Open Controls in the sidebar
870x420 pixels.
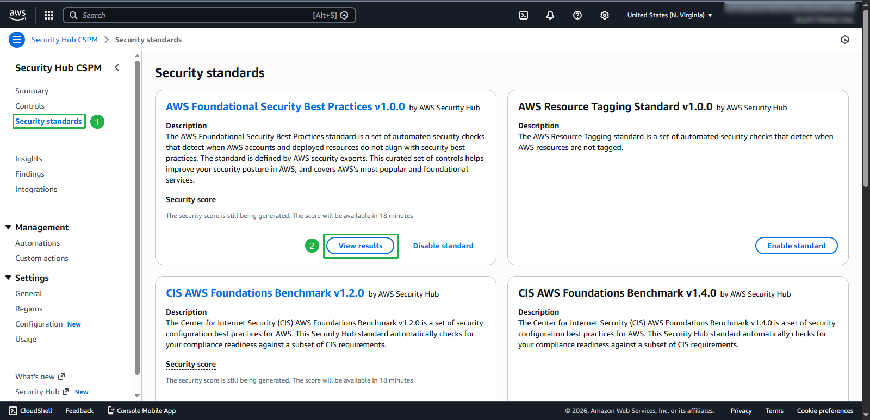pyautogui.click(x=30, y=106)
